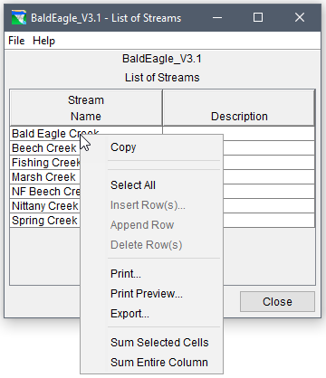Viewport: 326px width, 378px height.
Task: Select Print... from the context menu
Action: (126, 274)
